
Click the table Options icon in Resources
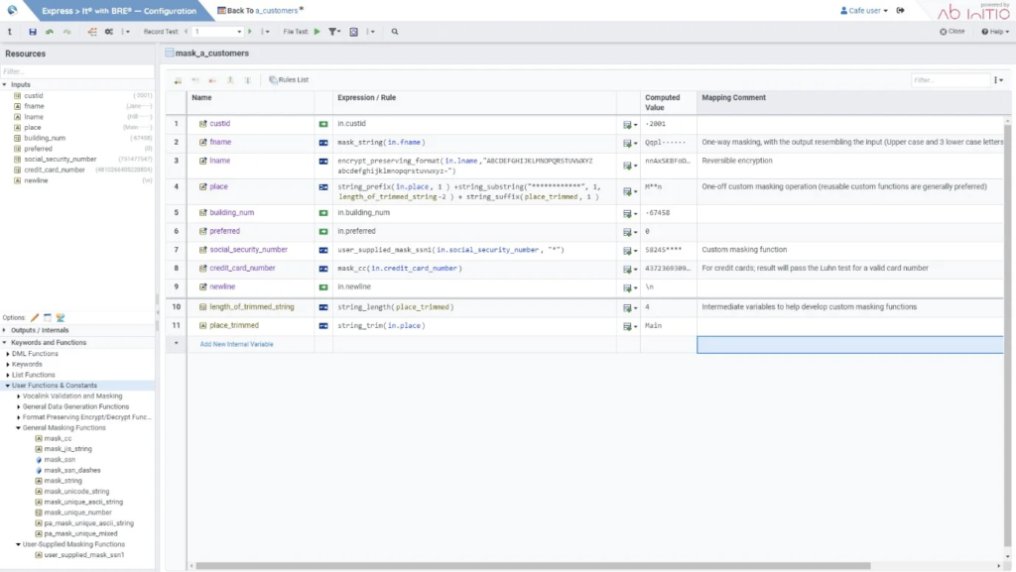(x=48, y=317)
